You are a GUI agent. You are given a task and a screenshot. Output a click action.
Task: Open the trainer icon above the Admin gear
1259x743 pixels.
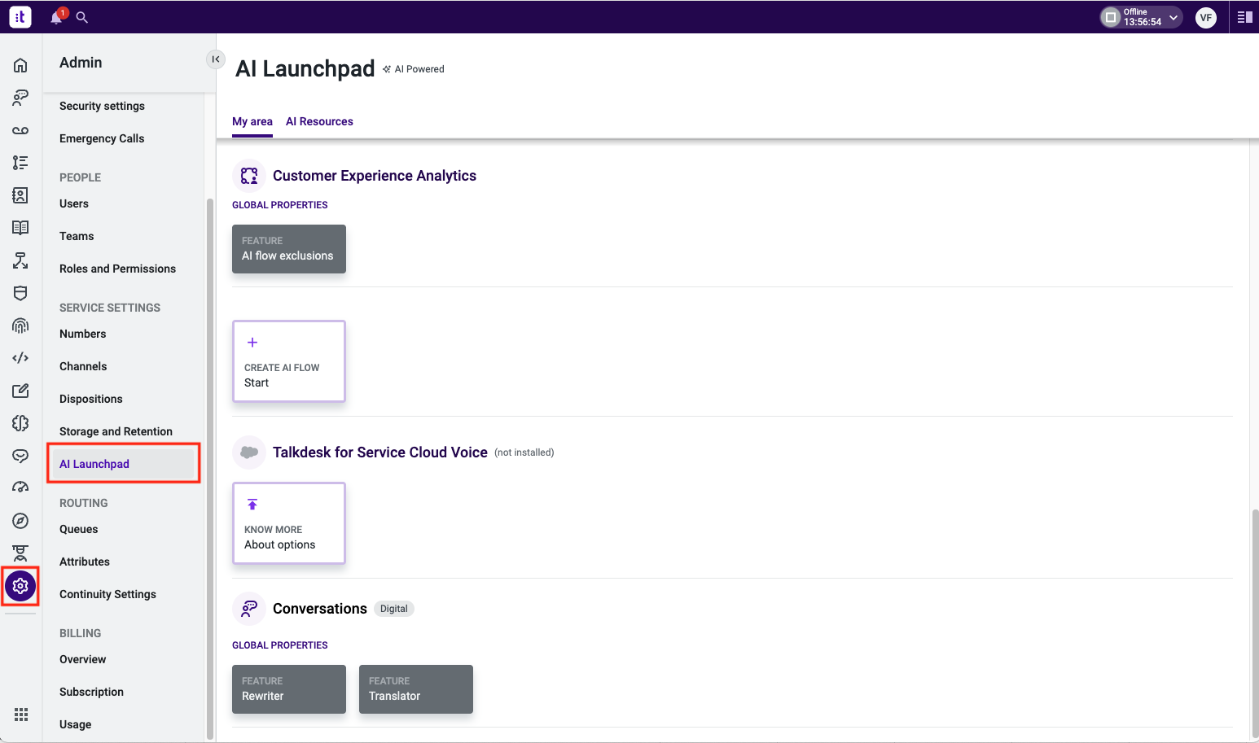pyautogui.click(x=20, y=553)
